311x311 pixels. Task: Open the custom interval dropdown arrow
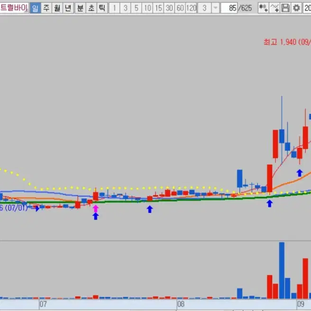point(215,8)
